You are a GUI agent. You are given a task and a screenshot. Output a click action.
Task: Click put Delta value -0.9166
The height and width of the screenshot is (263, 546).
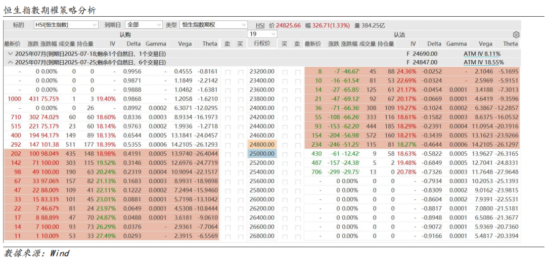coord(431,236)
